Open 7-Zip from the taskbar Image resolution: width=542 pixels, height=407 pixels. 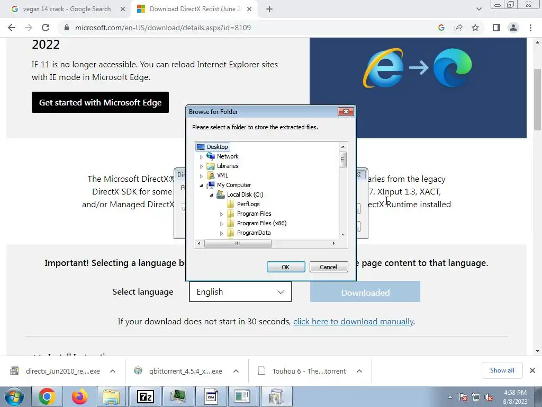(145, 396)
